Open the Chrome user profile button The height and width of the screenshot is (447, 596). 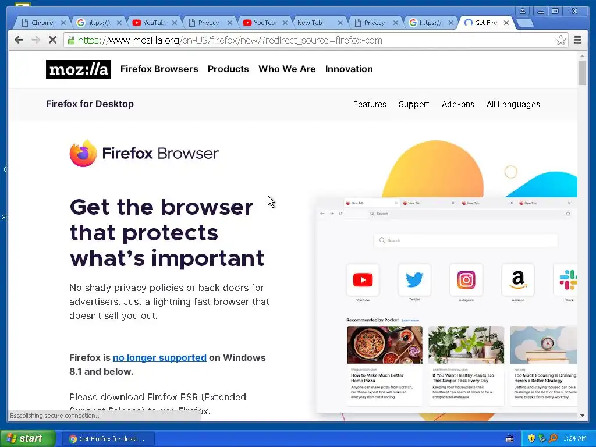(523, 11)
